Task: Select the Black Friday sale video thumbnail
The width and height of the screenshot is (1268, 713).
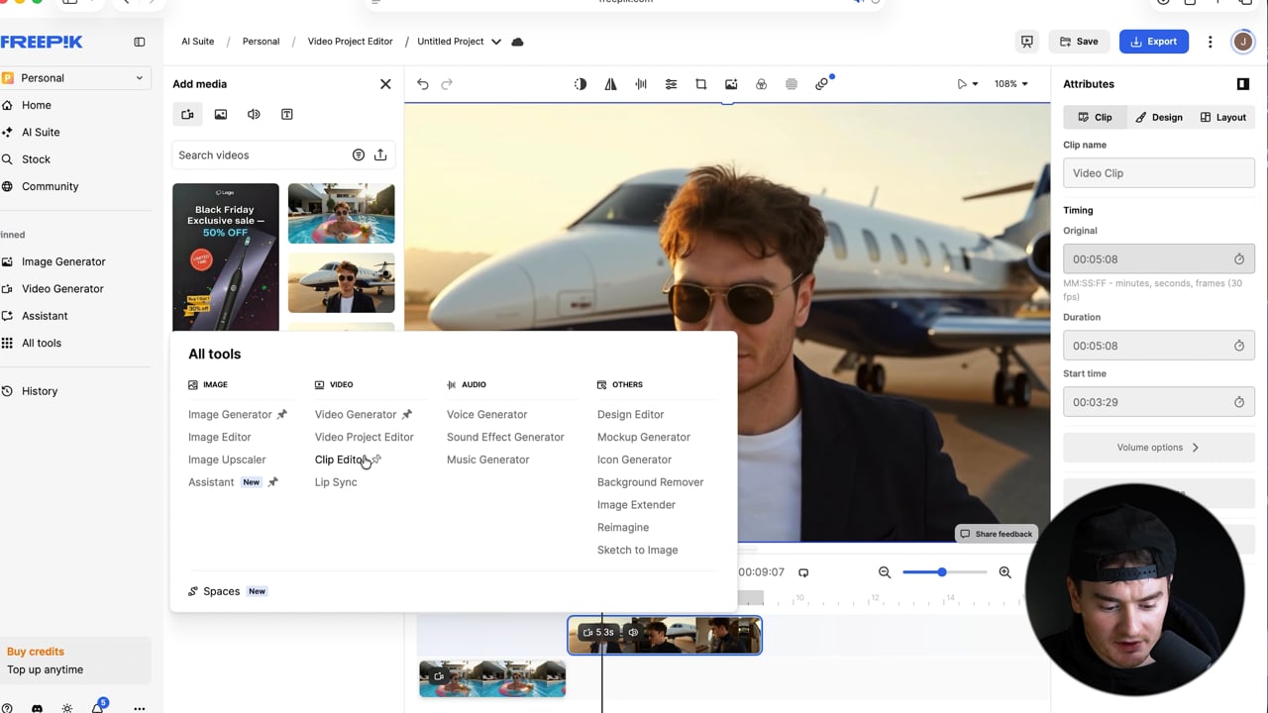Action: [x=226, y=257]
